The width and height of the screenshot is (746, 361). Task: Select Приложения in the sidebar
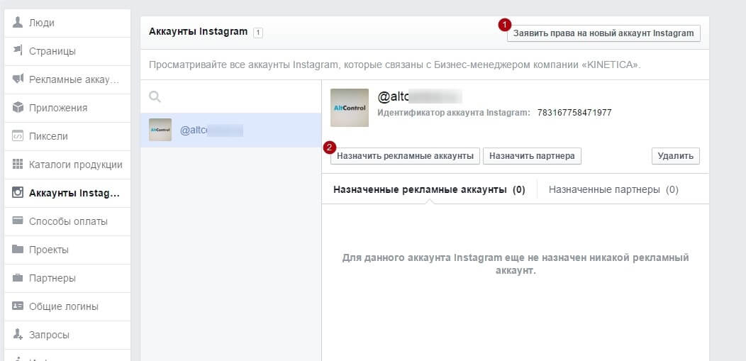(x=67, y=108)
